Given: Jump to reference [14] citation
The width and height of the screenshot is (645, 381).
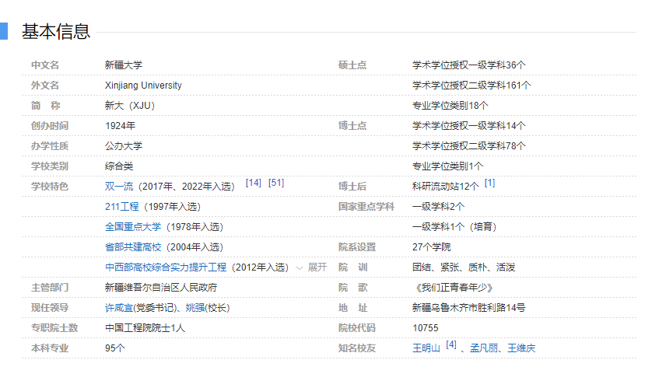Looking at the screenshot, I should click(x=253, y=183).
